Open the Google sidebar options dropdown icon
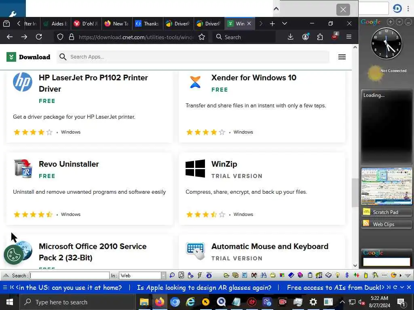 coord(399,22)
